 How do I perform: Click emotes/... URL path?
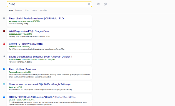pyautogui.click(x=27, y=46)
